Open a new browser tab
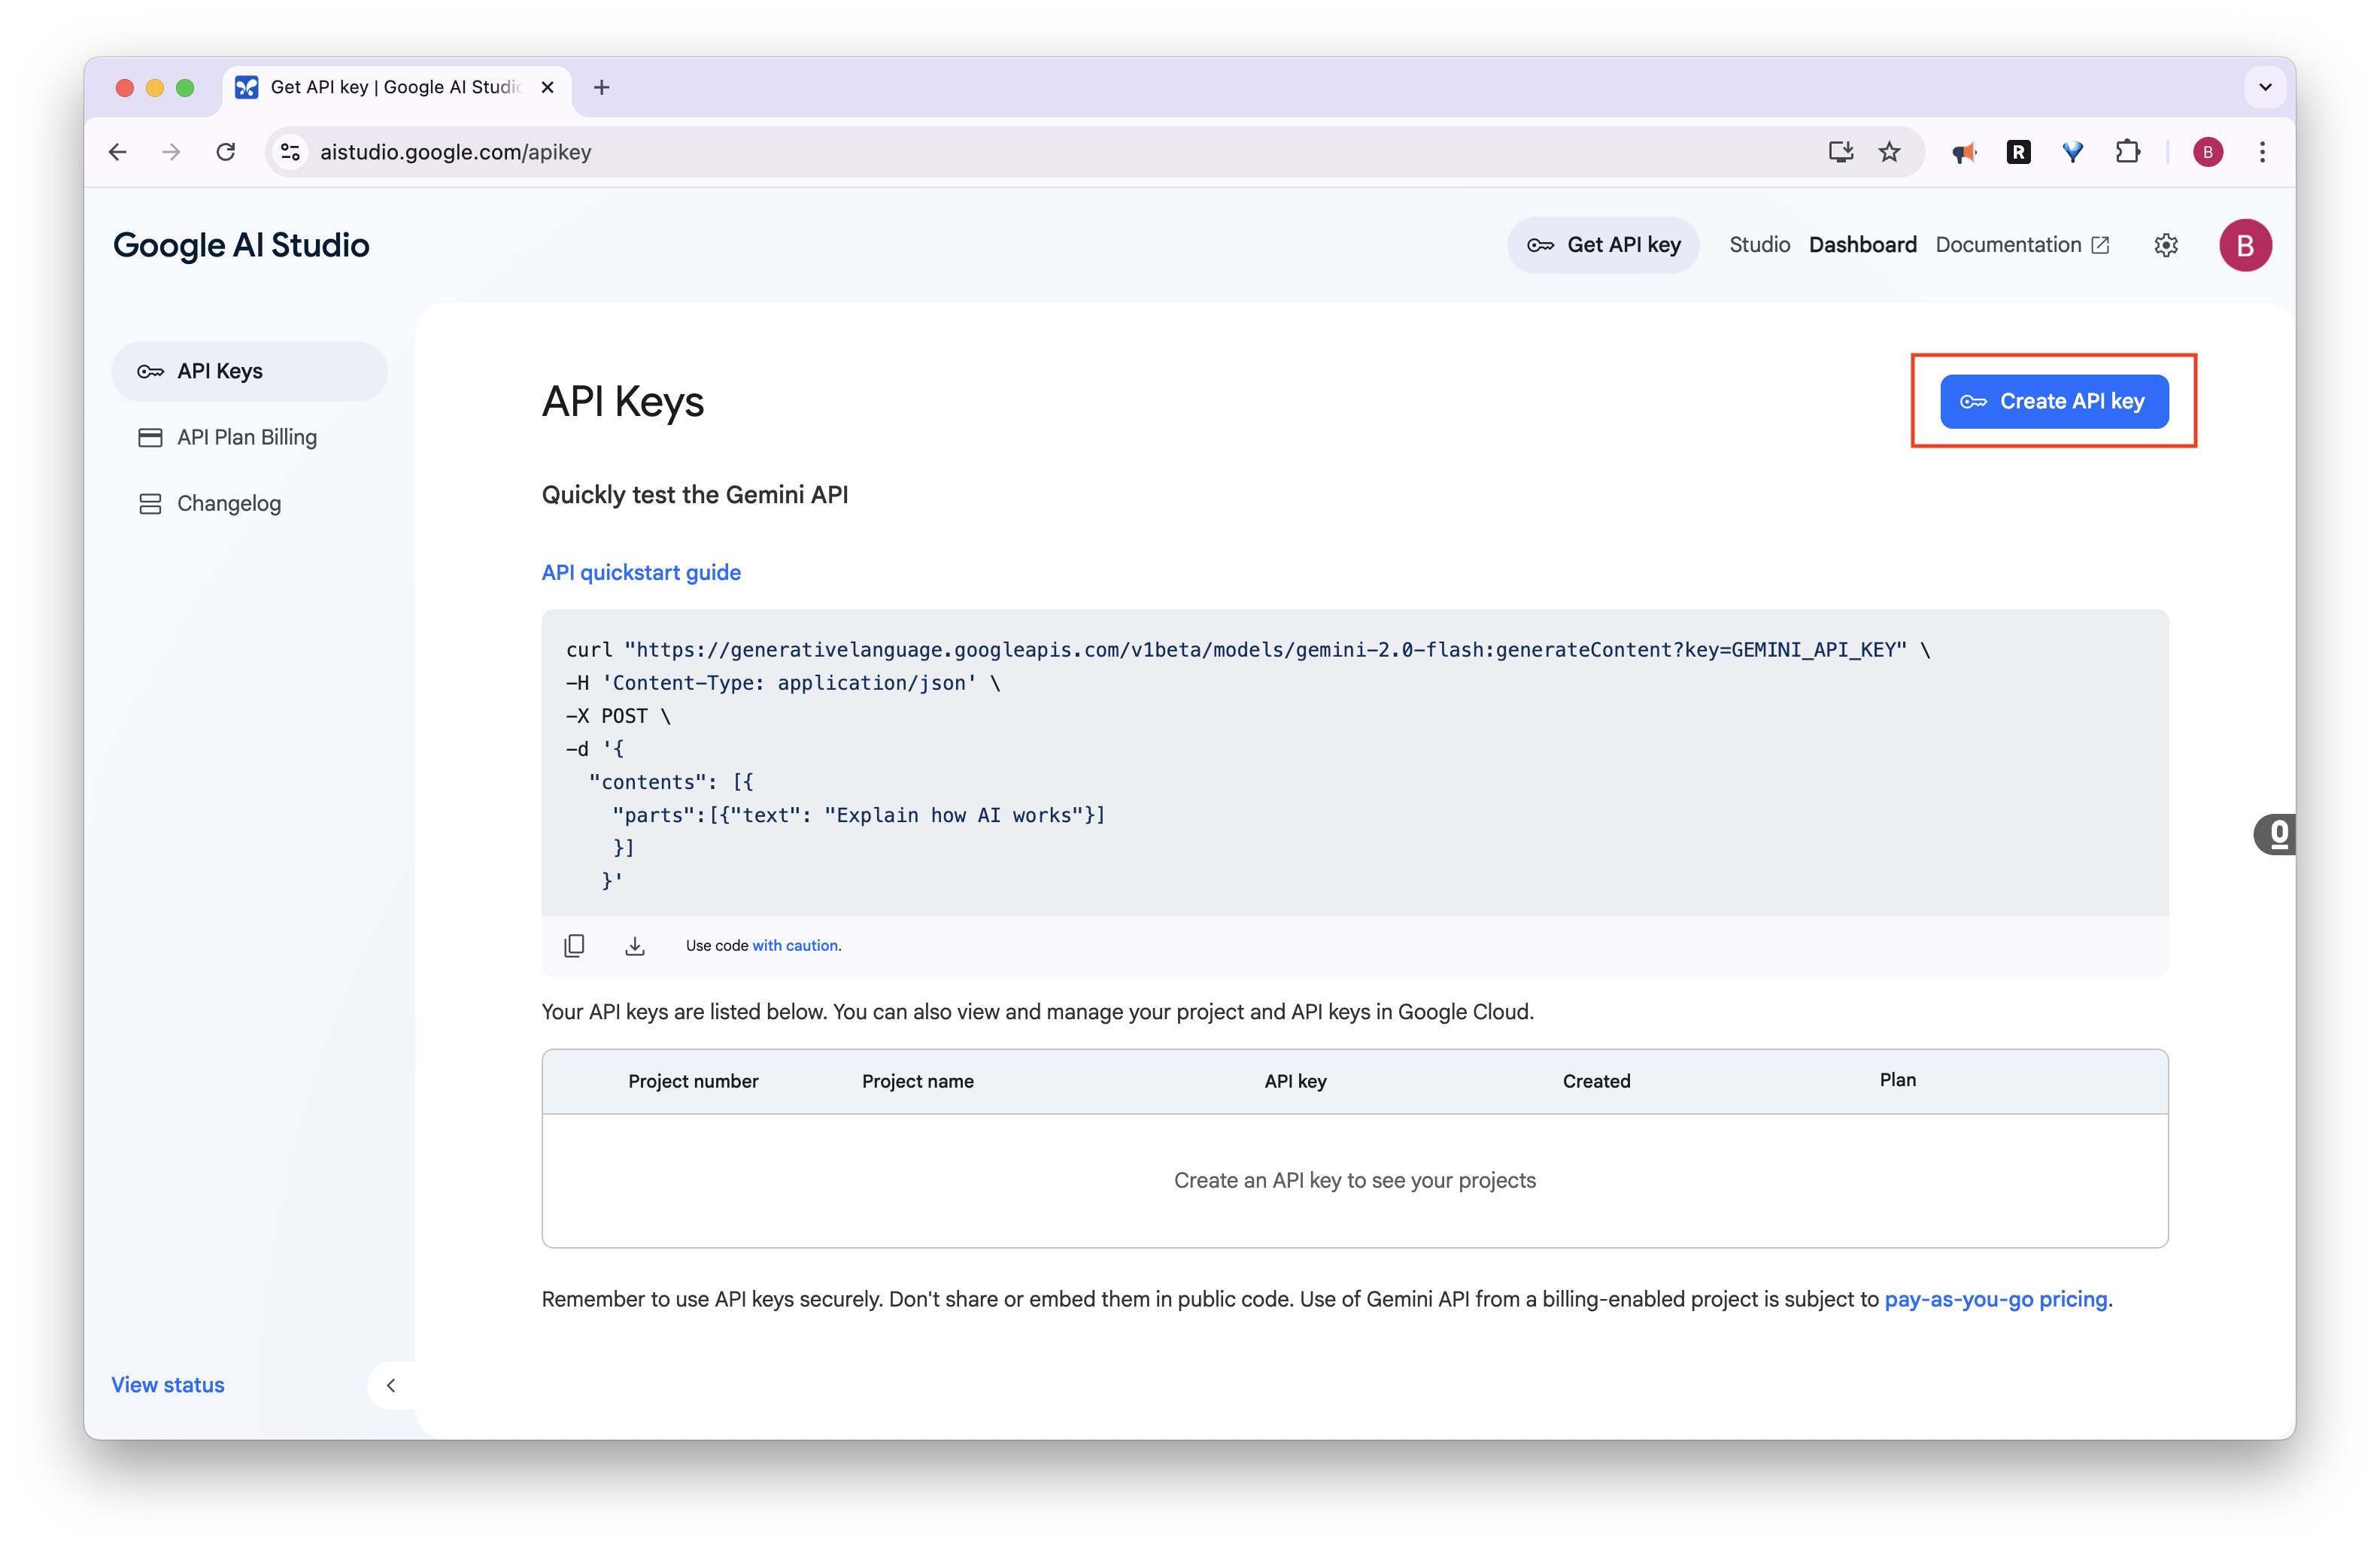Viewport: 2380px width, 1551px height. click(x=601, y=88)
